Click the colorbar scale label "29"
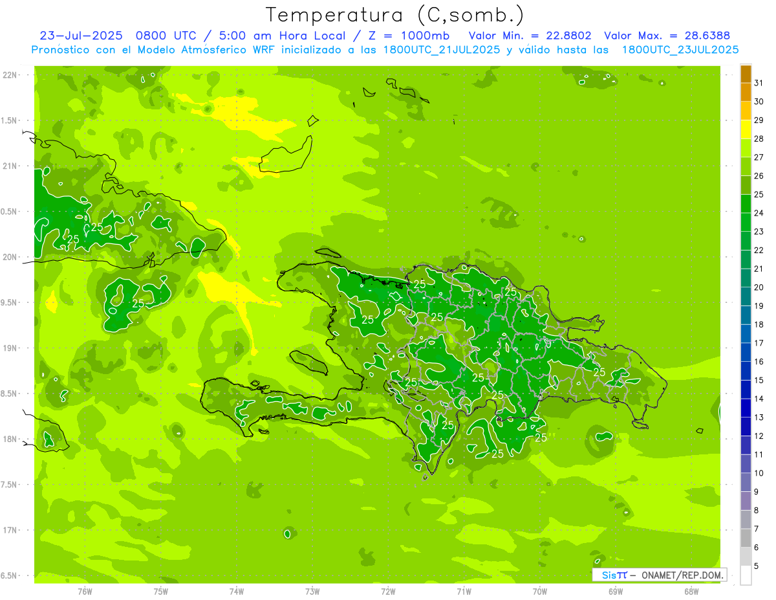Image resolution: width=776 pixels, height=600 pixels. coord(759,120)
